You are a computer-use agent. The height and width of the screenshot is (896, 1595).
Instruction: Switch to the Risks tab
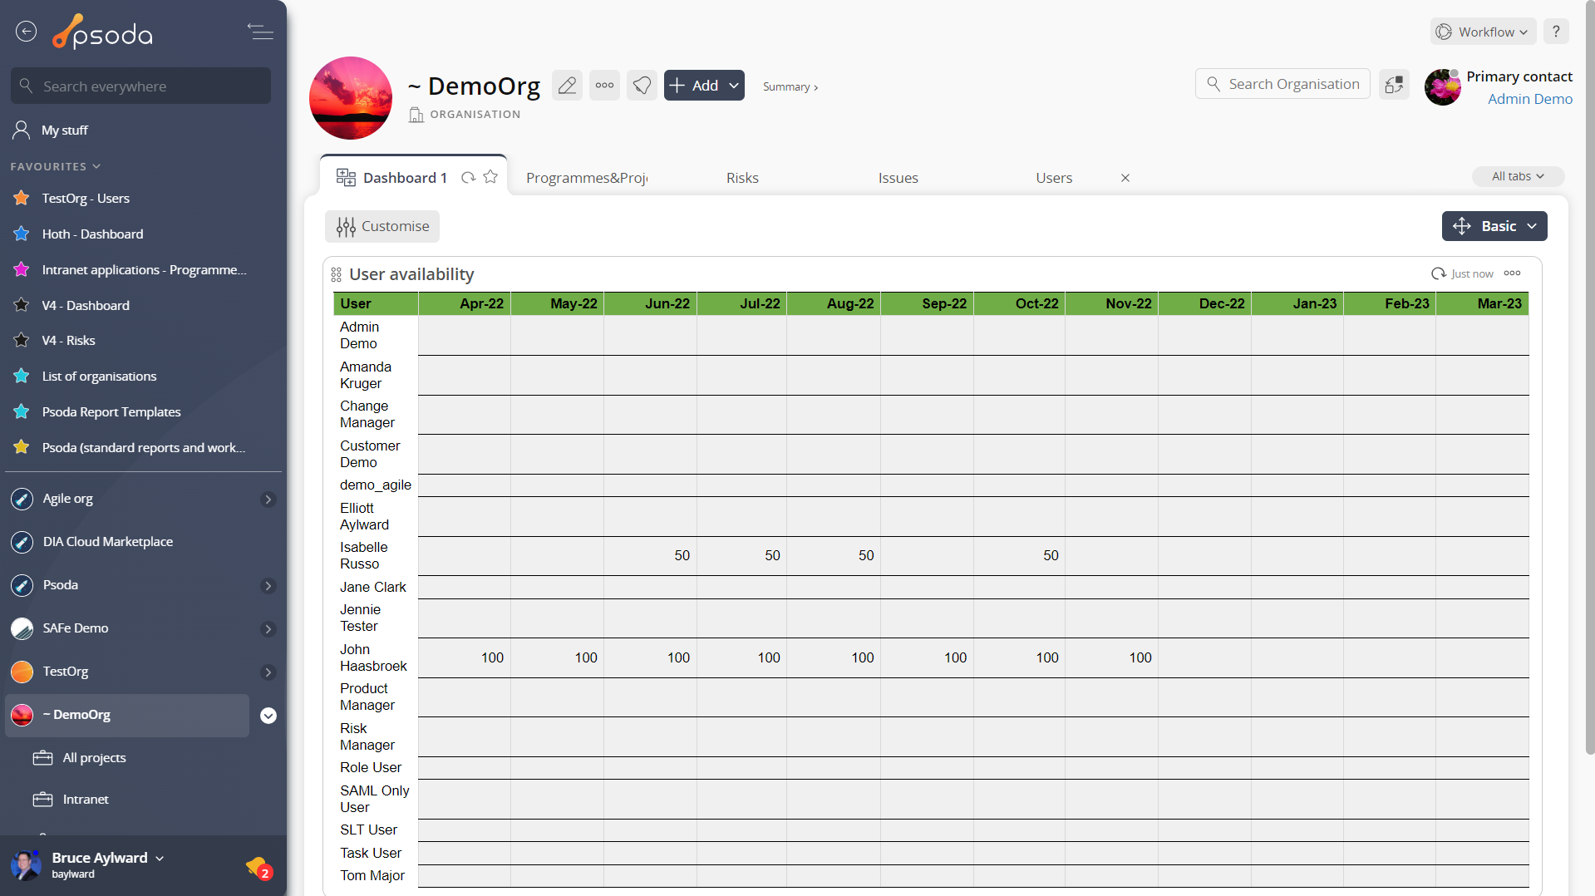(742, 178)
